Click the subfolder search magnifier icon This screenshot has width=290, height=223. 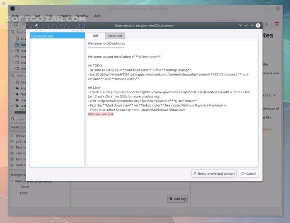(x=13, y=32)
